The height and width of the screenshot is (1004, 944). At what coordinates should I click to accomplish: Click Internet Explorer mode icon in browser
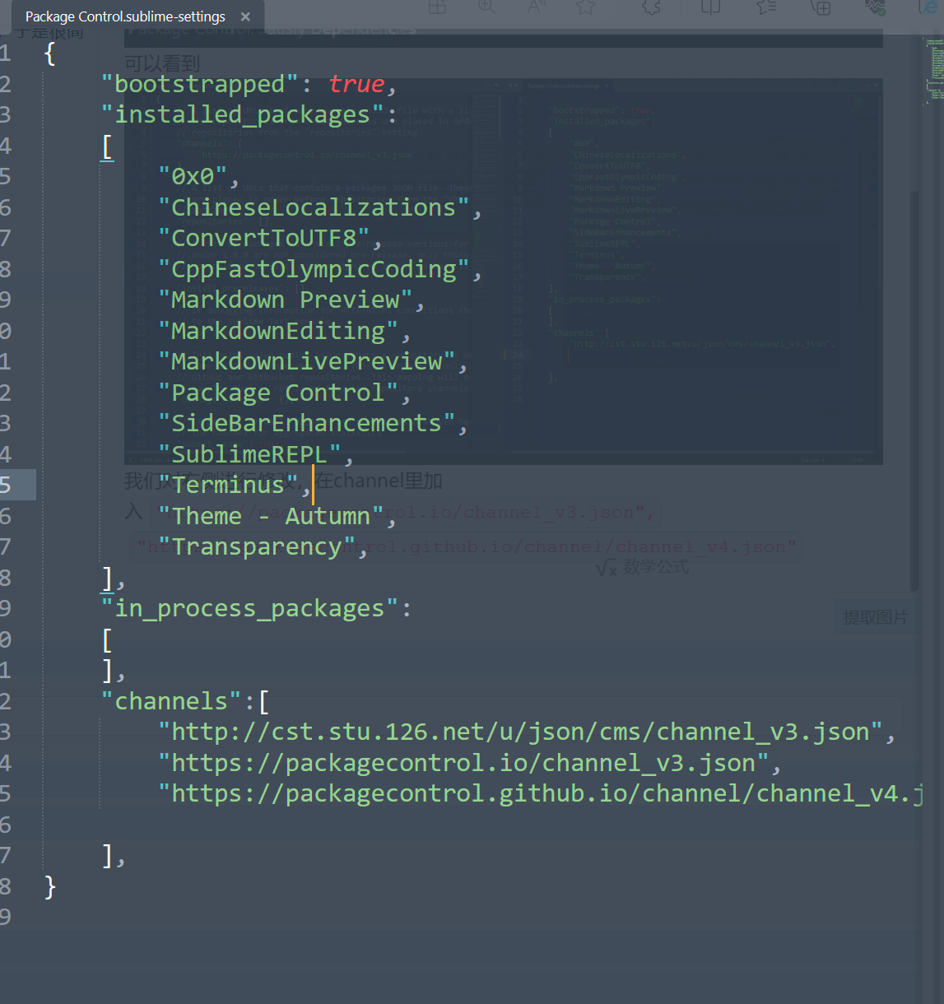[931, 7]
